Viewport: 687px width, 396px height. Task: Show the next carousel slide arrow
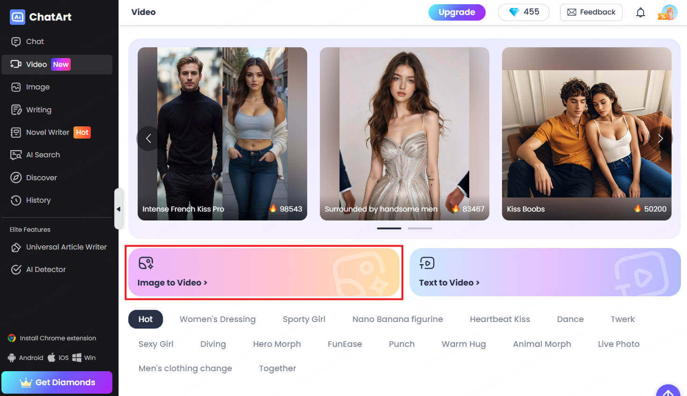tap(660, 139)
